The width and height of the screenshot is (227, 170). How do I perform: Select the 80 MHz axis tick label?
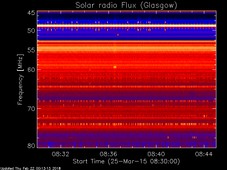(x=31, y=146)
